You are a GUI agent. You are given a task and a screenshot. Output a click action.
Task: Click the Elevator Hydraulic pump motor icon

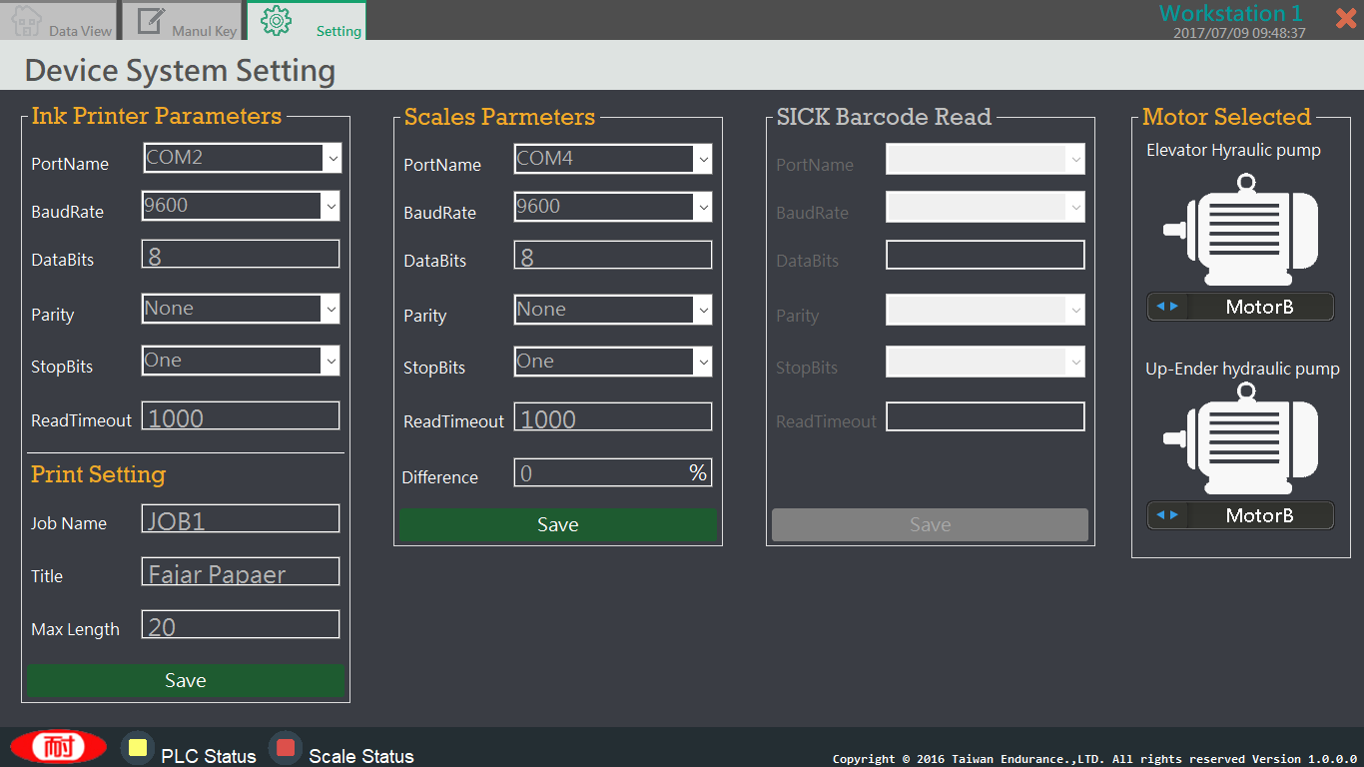tap(1241, 231)
